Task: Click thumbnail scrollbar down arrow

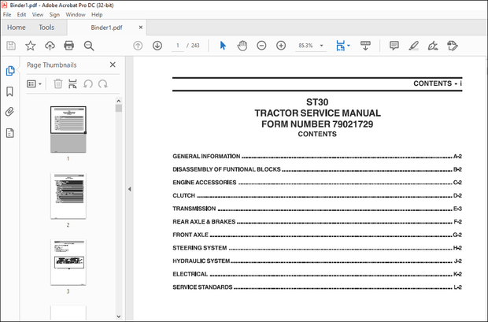Action: click(x=119, y=316)
